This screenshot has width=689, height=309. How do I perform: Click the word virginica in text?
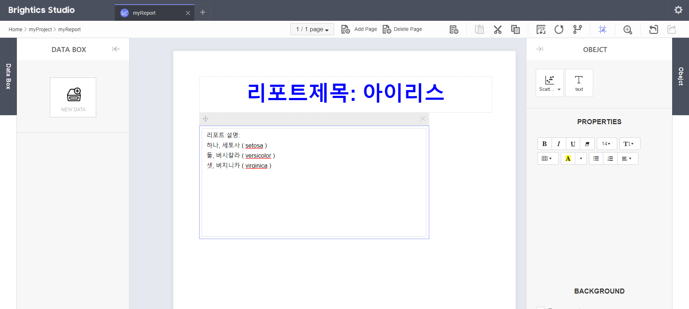pos(256,166)
